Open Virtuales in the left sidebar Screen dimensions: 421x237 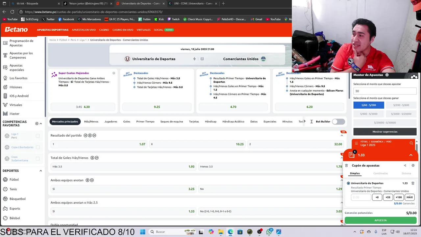16,105
